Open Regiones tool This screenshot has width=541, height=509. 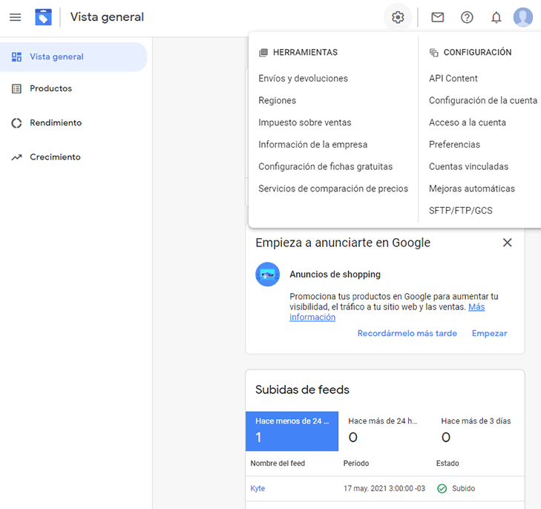pos(277,101)
